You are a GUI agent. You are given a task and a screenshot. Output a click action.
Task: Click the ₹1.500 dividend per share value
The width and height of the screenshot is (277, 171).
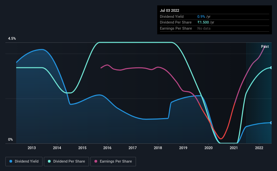pos(203,23)
